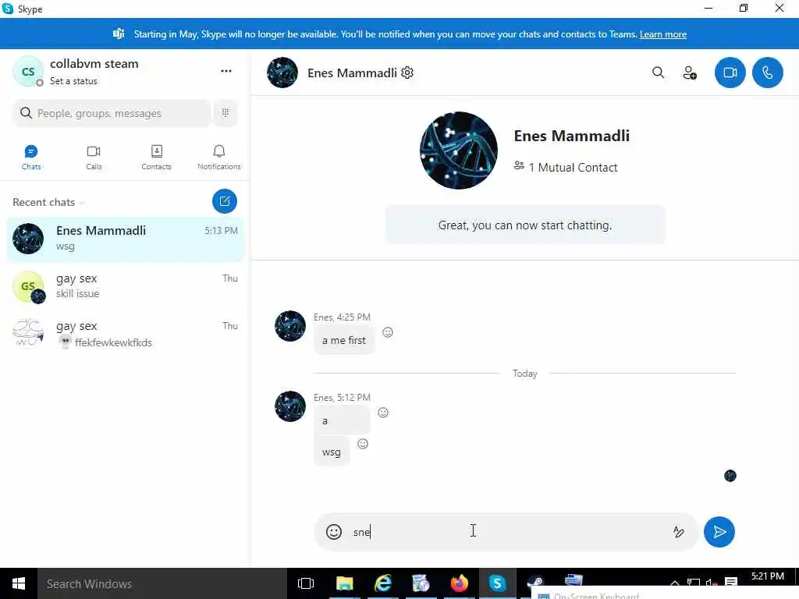Open the Action Center notification icon
Image resolution: width=799 pixels, height=599 pixels.
[731, 582]
